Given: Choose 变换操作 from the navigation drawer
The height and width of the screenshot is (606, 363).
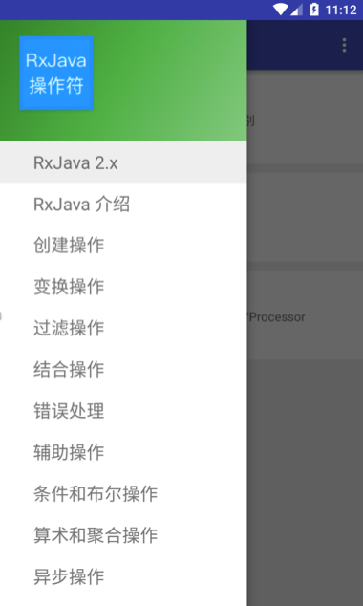Looking at the screenshot, I should tap(123, 287).
